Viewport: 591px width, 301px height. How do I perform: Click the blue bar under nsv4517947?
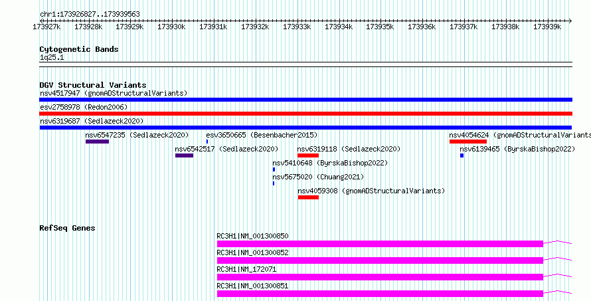305,100
